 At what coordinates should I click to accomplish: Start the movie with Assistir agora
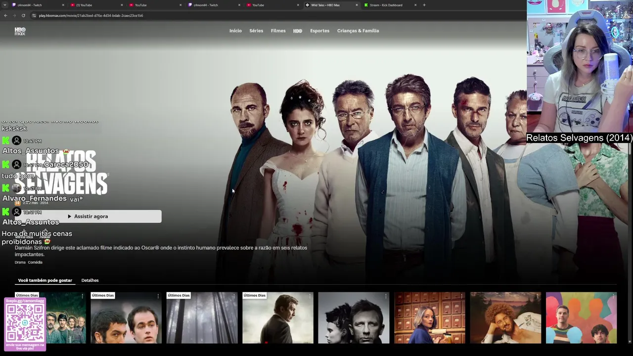click(x=88, y=216)
